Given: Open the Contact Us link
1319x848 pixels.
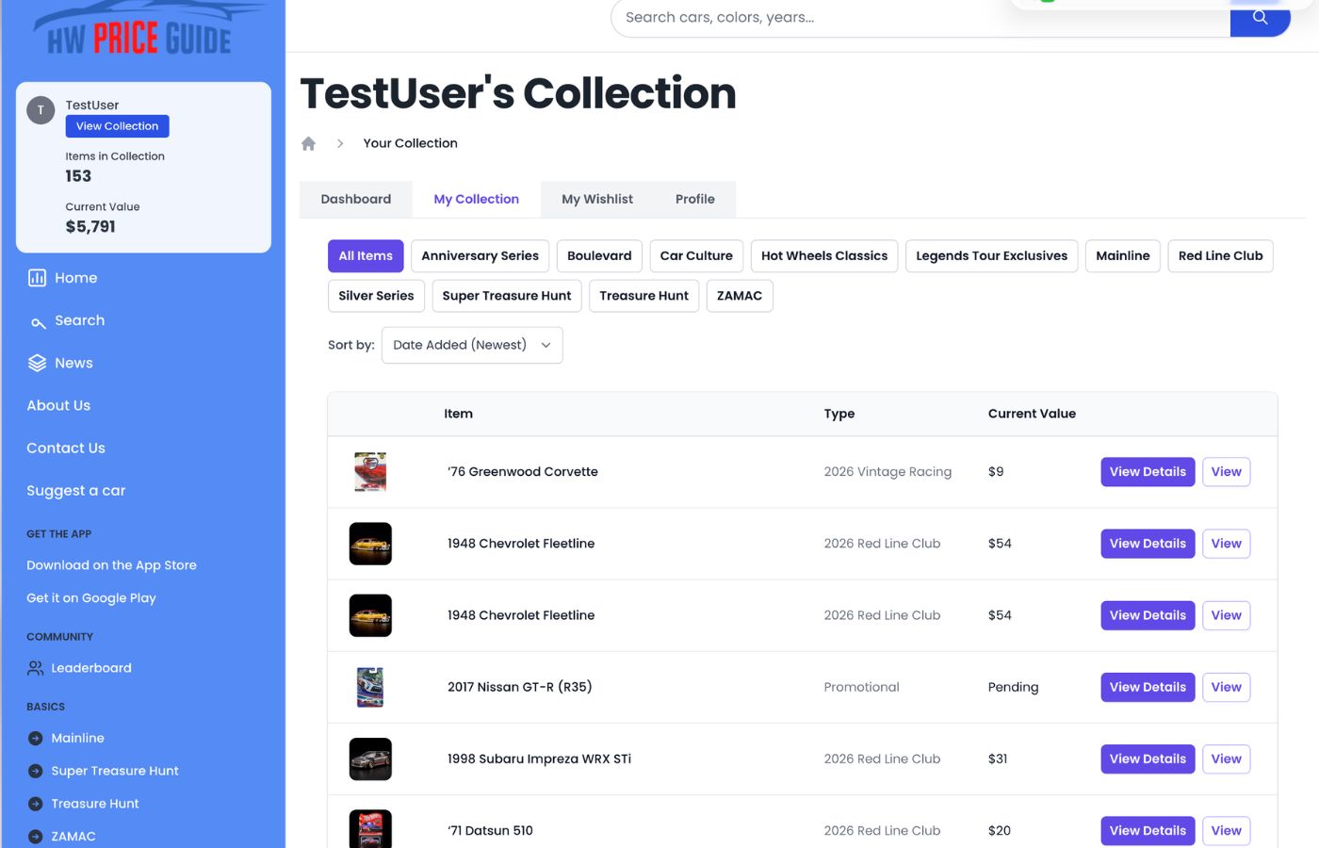Looking at the screenshot, I should [x=66, y=448].
